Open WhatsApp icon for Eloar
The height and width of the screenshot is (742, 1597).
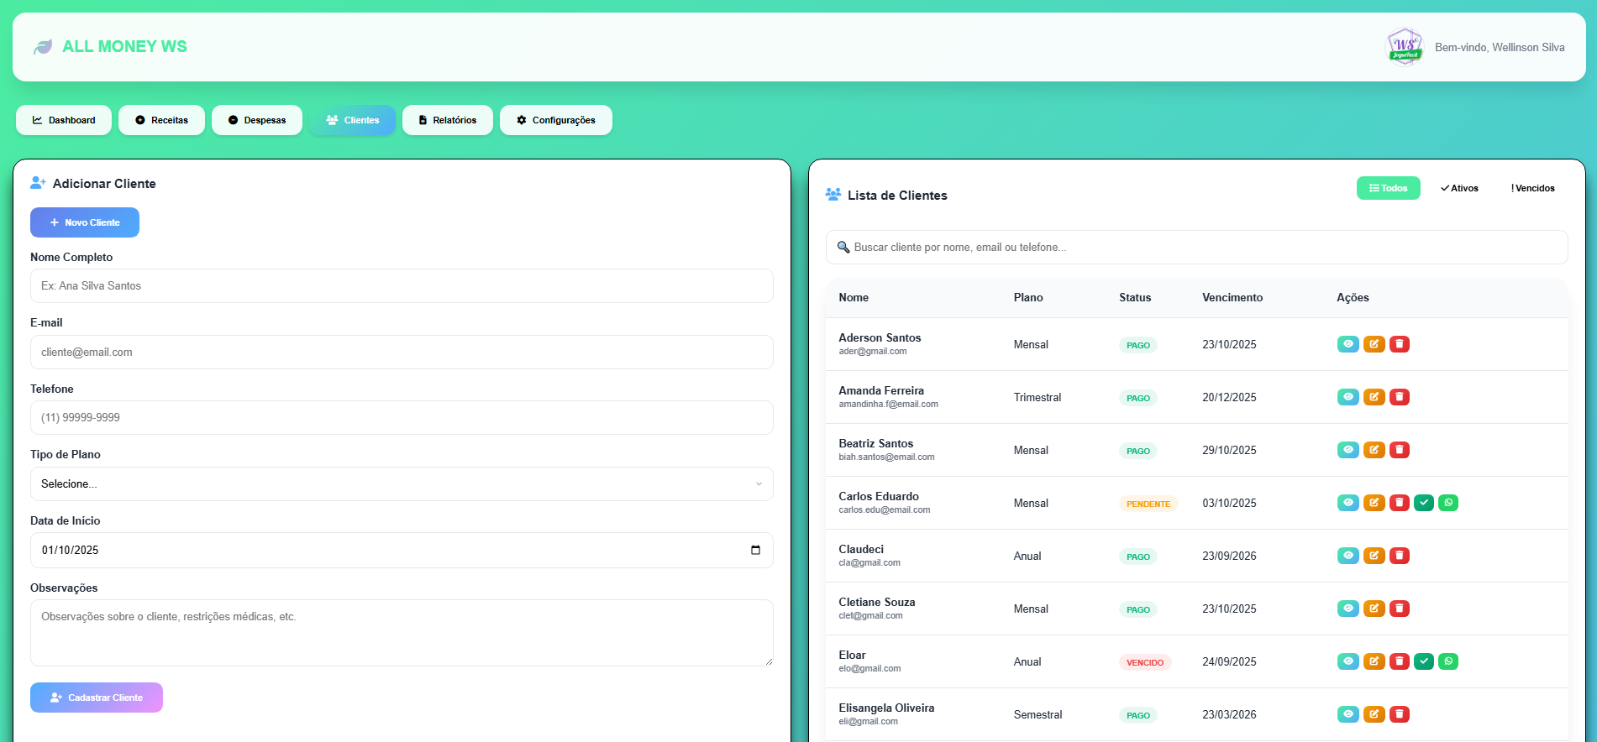[1447, 661]
